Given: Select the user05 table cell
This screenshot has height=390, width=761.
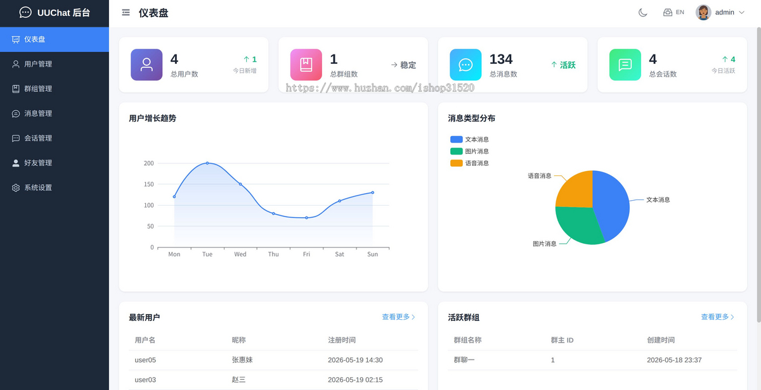Looking at the screenshot, I should point(145,360).
